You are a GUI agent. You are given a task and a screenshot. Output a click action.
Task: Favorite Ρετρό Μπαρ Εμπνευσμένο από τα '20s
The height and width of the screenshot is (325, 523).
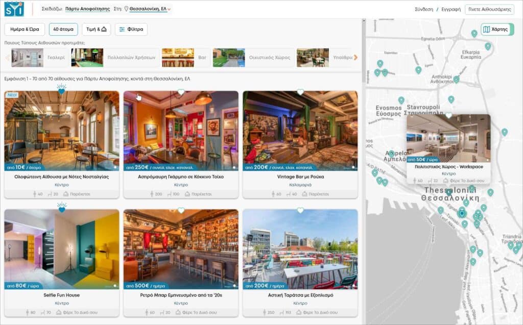pyautogui.click(x=181, y=210)
